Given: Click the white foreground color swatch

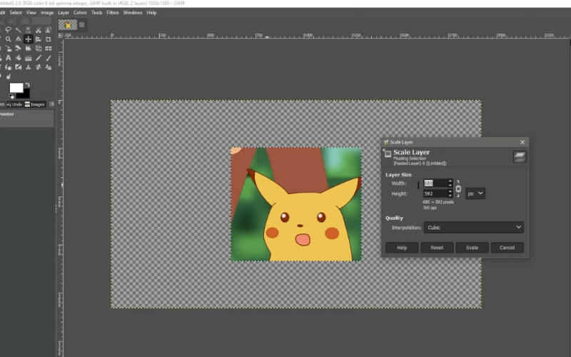Looking at the screenshot, I should pyautogui.click(x=16, y=88).
